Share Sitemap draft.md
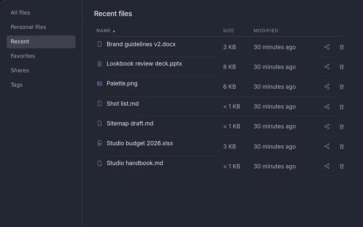The height and width of the screenshot is (227, 363). [327, 126]
